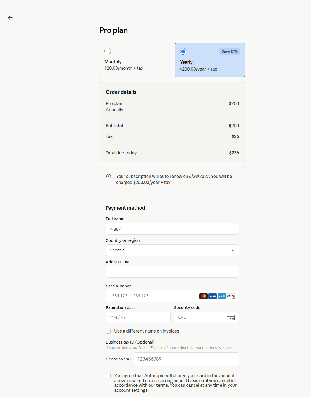311x397 pixels.
Task: Click the Pro plan page title
Action: click(x=114, y=30)
